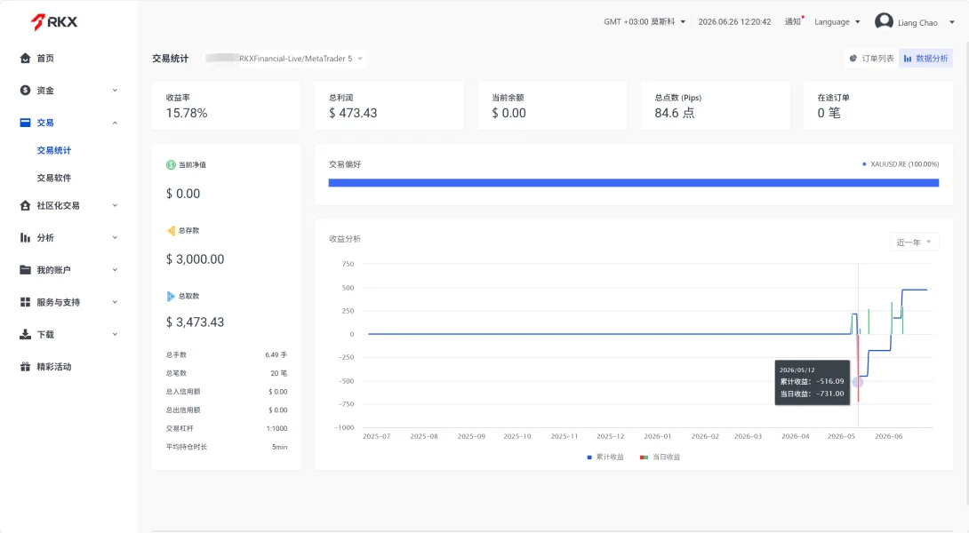Image resolution: width=969 pixels, height=533 pixels.
Task: Open the 首页 home icon
Action: click(26, 58)
